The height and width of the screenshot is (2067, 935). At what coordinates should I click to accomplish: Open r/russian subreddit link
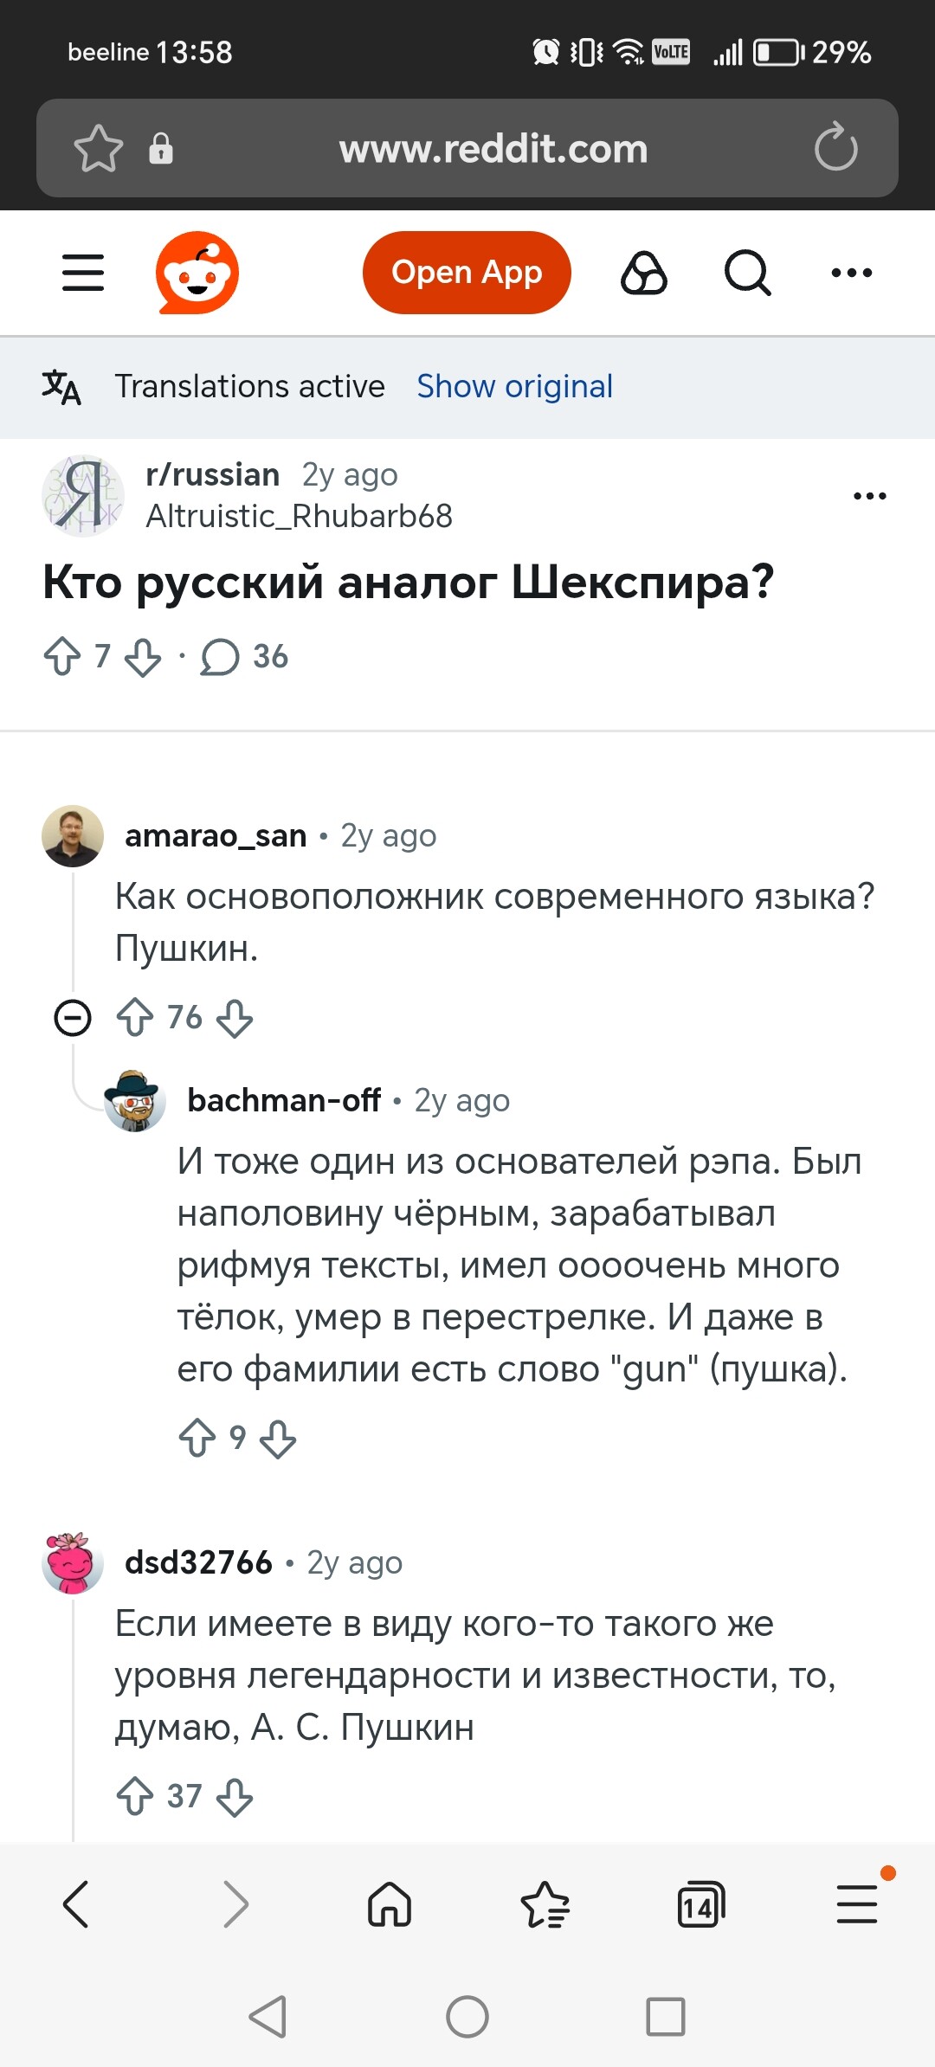pyautogui.click(x=212, y=474)
